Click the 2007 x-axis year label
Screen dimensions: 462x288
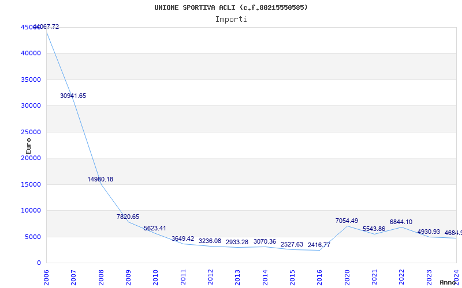(73, 277)
